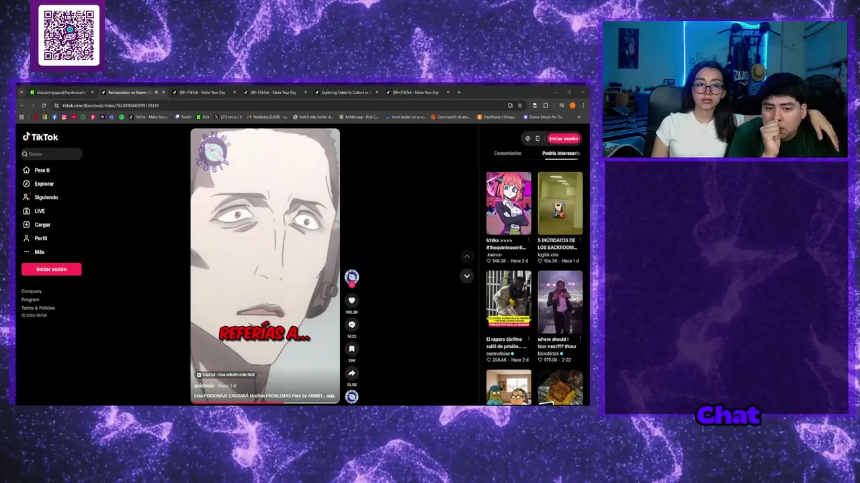Follow the creator using the red plus badge

point(351,284)
